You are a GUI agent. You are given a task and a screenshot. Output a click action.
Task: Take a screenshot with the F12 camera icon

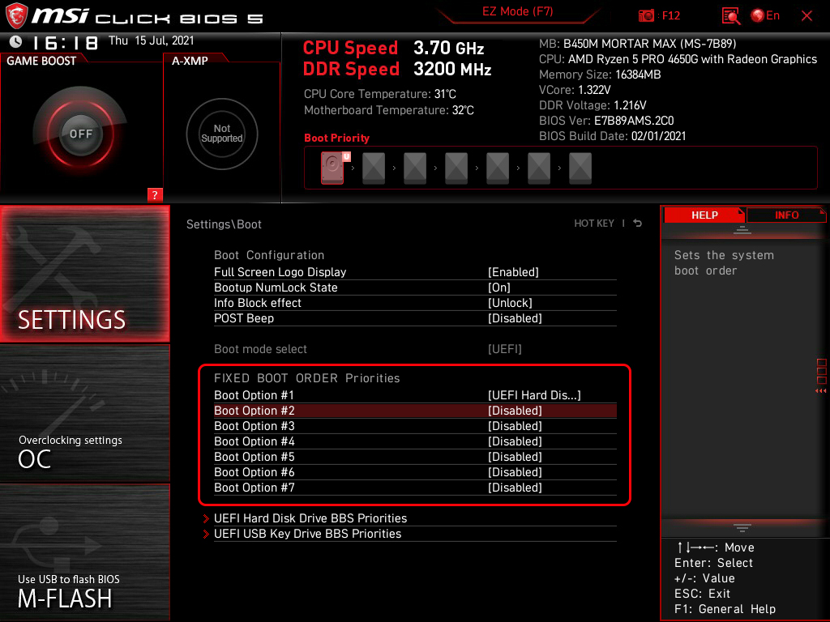[646, 15]
